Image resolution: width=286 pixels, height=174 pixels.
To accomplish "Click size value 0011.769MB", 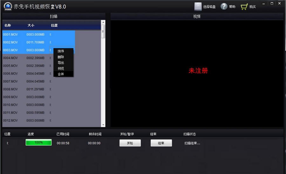I will coord(35,42).
